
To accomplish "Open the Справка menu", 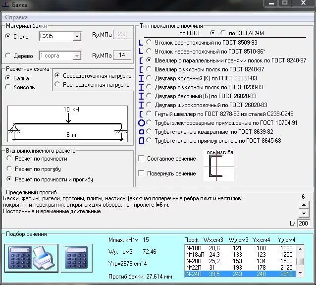I will coord(16,17).
